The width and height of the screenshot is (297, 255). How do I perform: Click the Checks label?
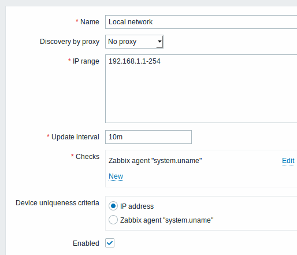pyautogui.click(x=87, y=157)
